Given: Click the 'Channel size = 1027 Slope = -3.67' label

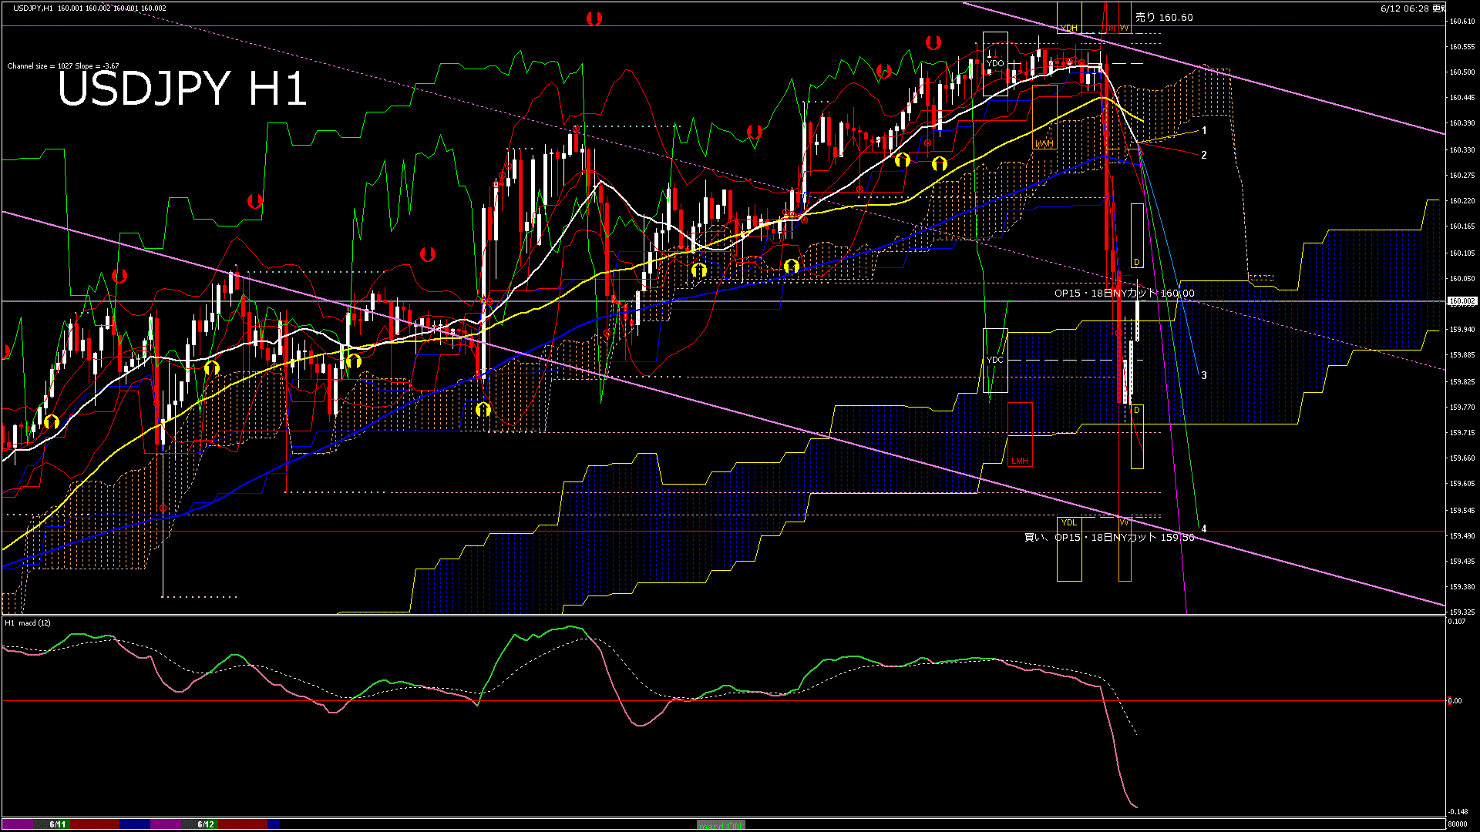Looking at the screenshot, I should 63,66.
